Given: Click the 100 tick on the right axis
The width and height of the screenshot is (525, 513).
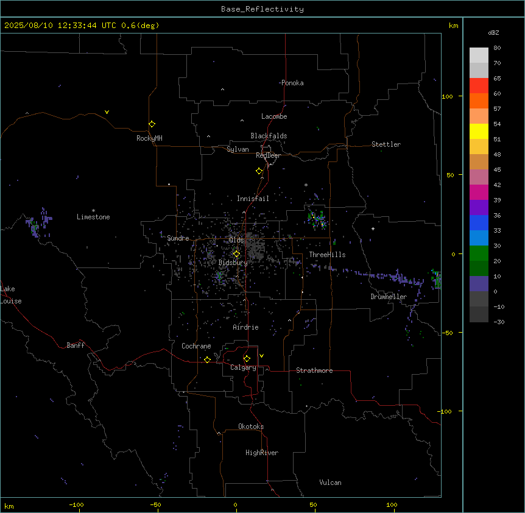Looking at the screenshot, I should coord(447,96).
